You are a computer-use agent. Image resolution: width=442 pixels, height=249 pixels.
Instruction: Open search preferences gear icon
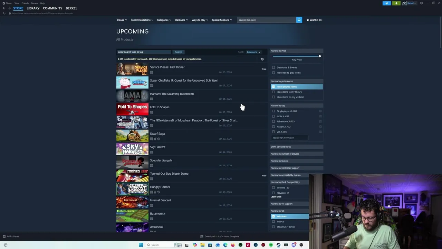(x=262, y=59)
